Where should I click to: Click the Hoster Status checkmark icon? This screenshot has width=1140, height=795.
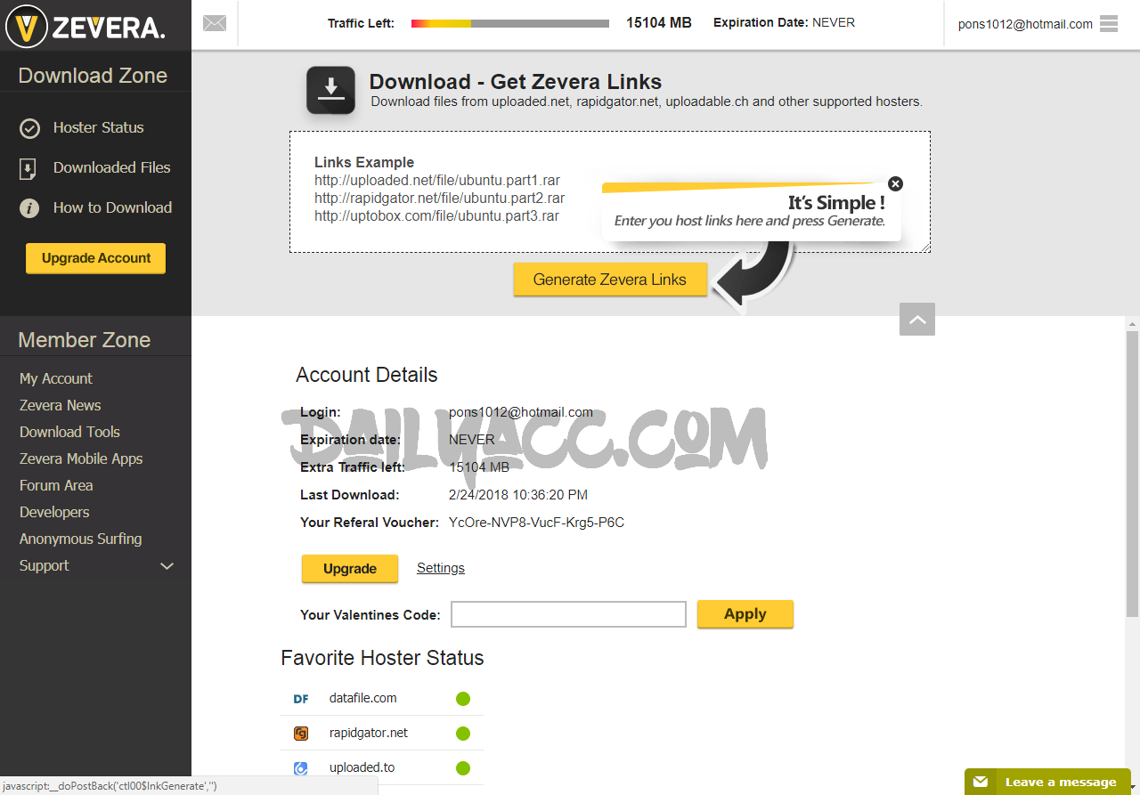(29, 128)
